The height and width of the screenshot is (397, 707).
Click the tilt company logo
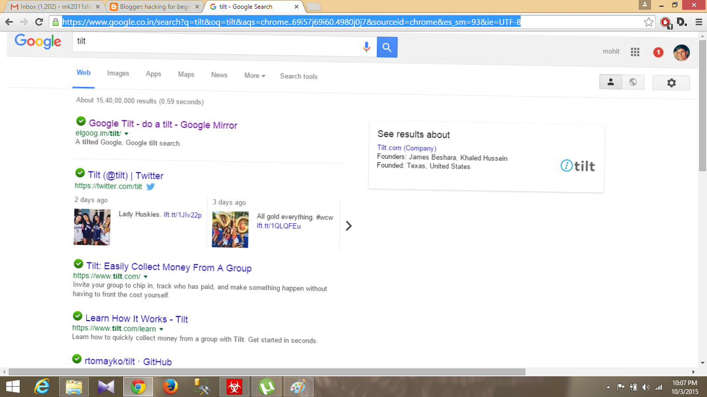pos(578,166)
